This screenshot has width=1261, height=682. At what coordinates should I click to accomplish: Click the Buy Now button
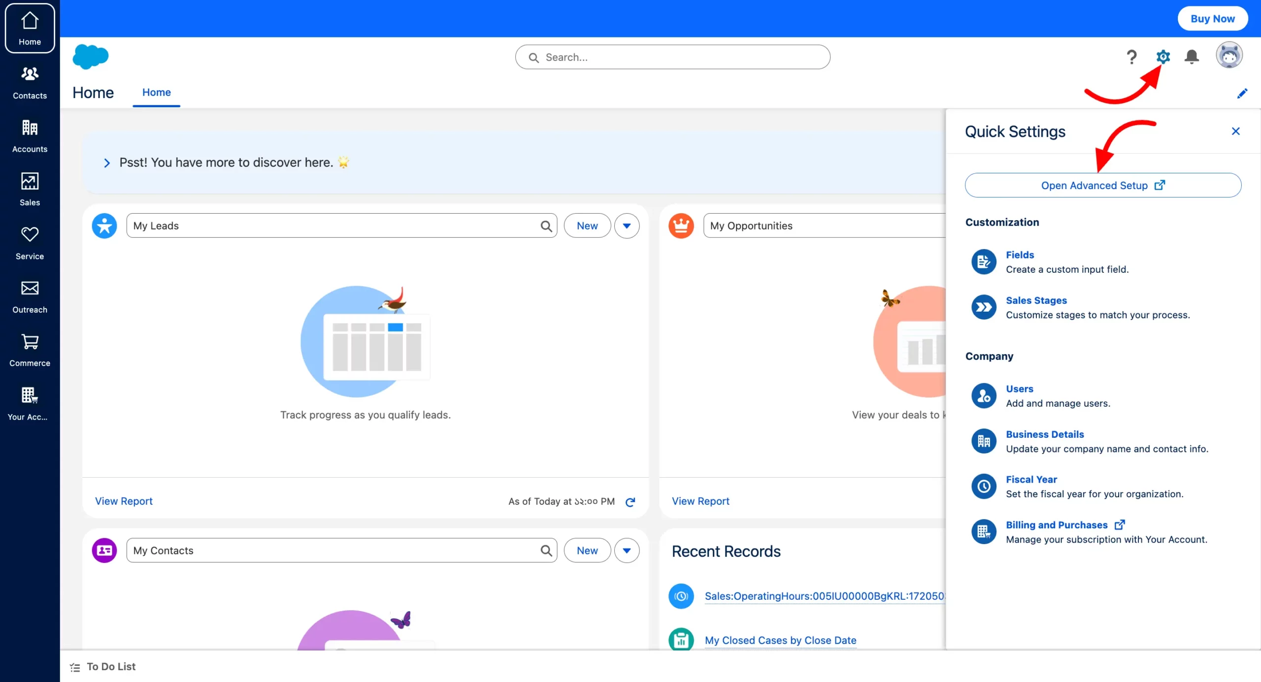point(1212,19)
